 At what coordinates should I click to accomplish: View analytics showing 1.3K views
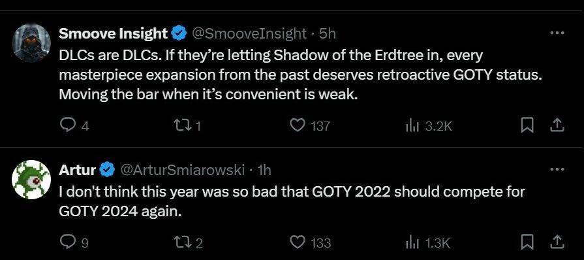tap(428, 243)
